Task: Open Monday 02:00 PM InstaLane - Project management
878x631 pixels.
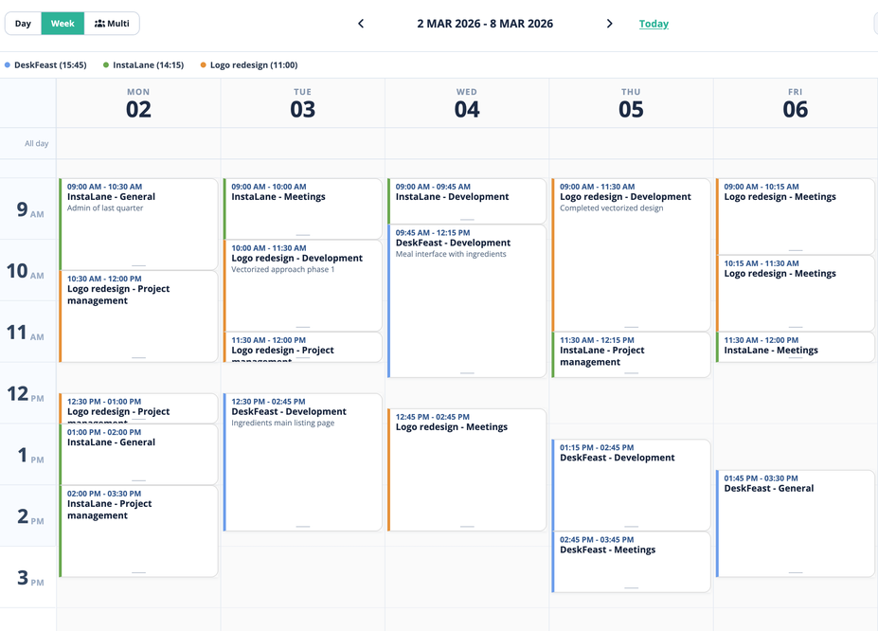Action: coord(138,531)
